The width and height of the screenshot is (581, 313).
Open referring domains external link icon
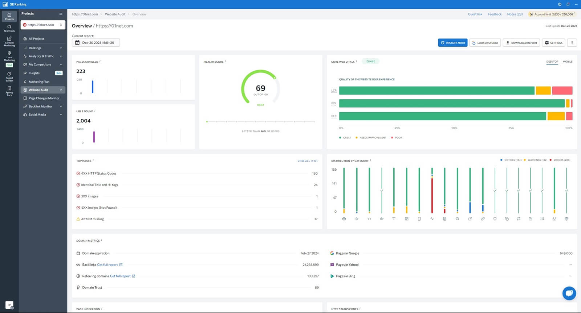(x=134, y=276)
